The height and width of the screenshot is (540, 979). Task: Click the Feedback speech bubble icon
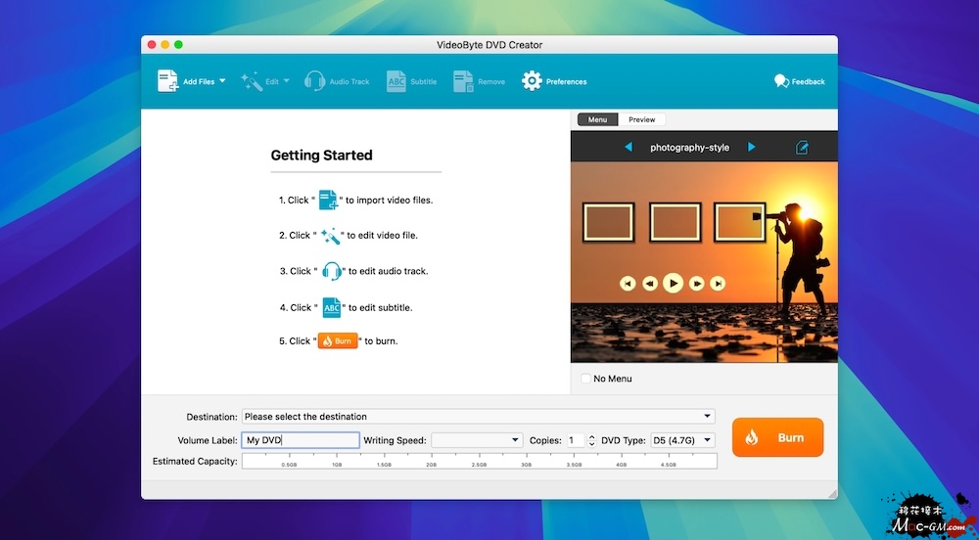[x=781, y=81]
